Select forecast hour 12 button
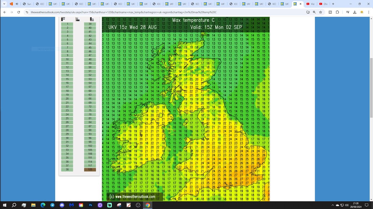373x209 pixels. (67, 67)
